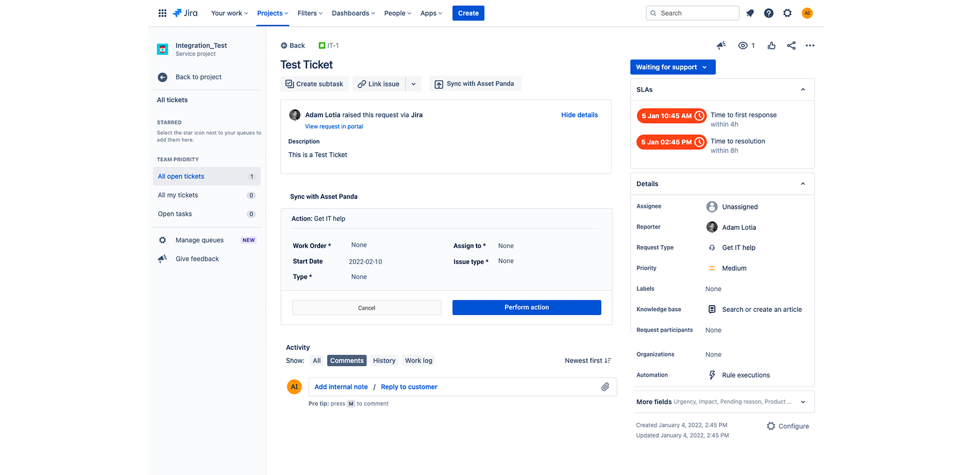Switch to the History activity tab

pyautogui.click(x=384, y=360)
